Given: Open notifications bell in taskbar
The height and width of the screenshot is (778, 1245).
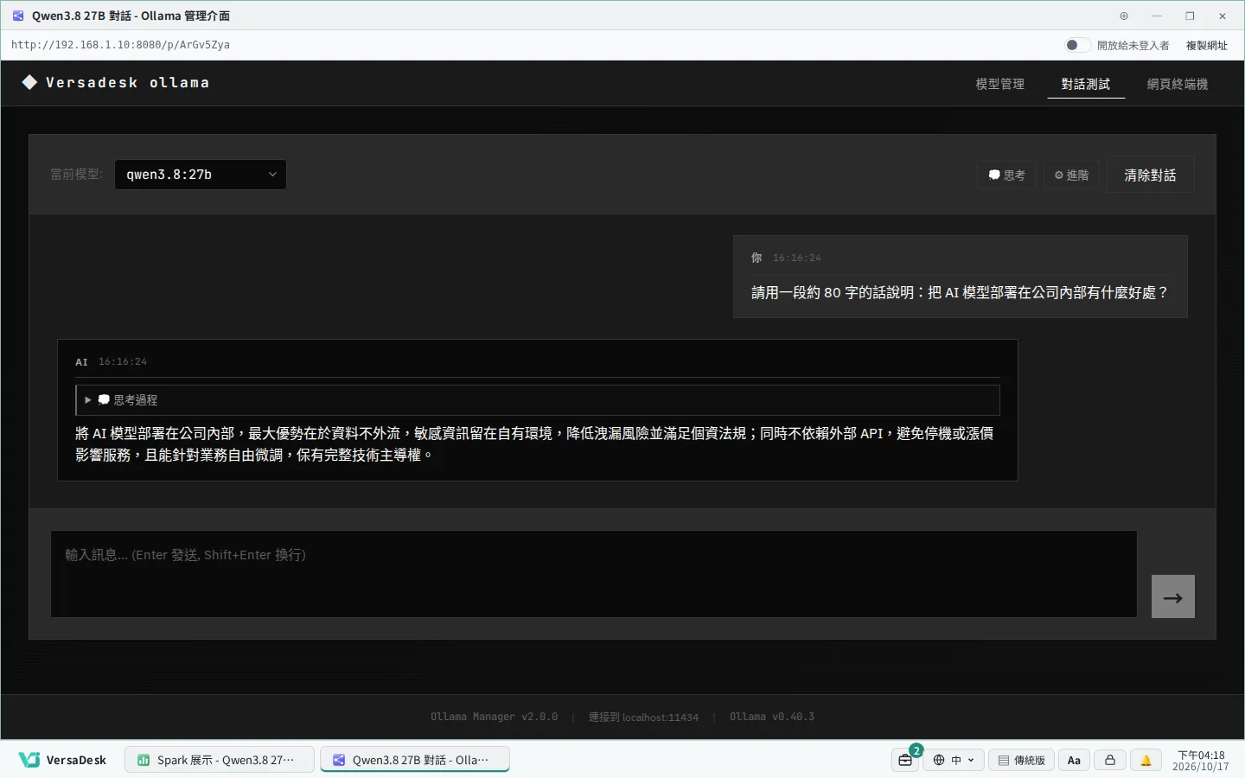Looking at the screenshot, I should pos(1146,760).
